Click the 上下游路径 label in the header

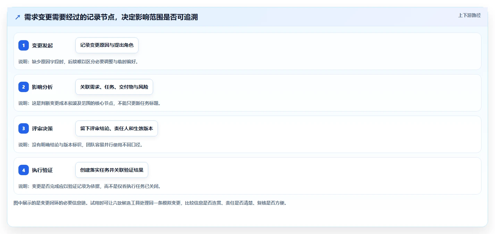point(469,15)
